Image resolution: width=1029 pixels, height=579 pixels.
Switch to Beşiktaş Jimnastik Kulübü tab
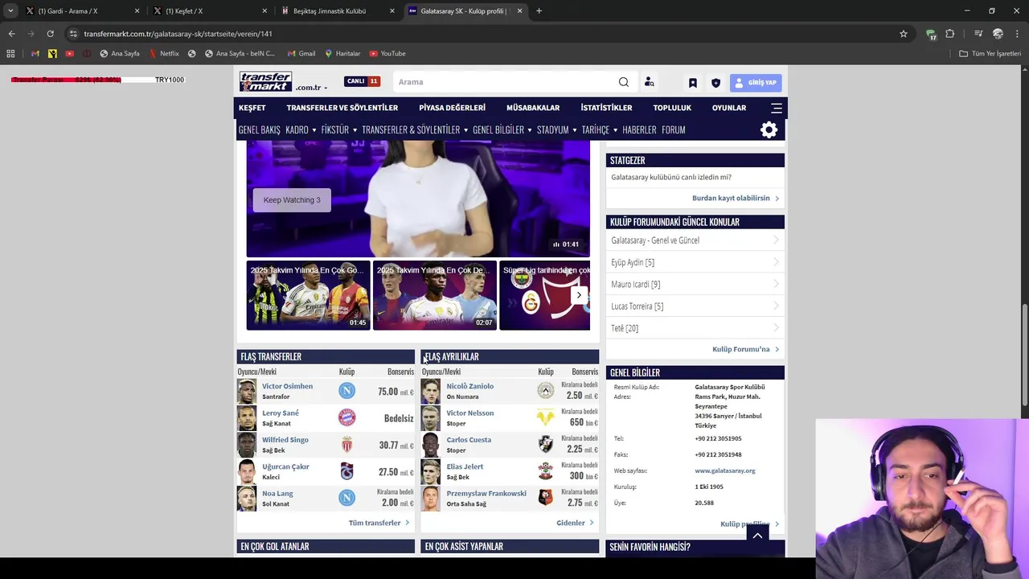(x=336, y=11)
